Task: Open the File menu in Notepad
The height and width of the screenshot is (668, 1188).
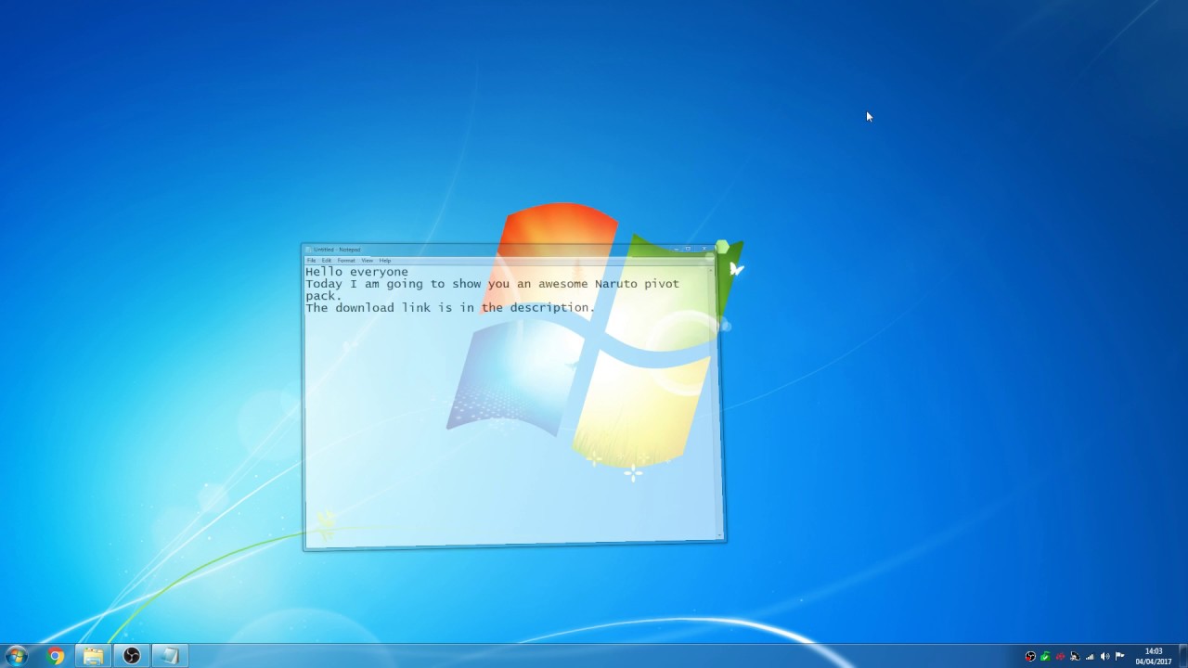Action: click(x=311, y=261)
